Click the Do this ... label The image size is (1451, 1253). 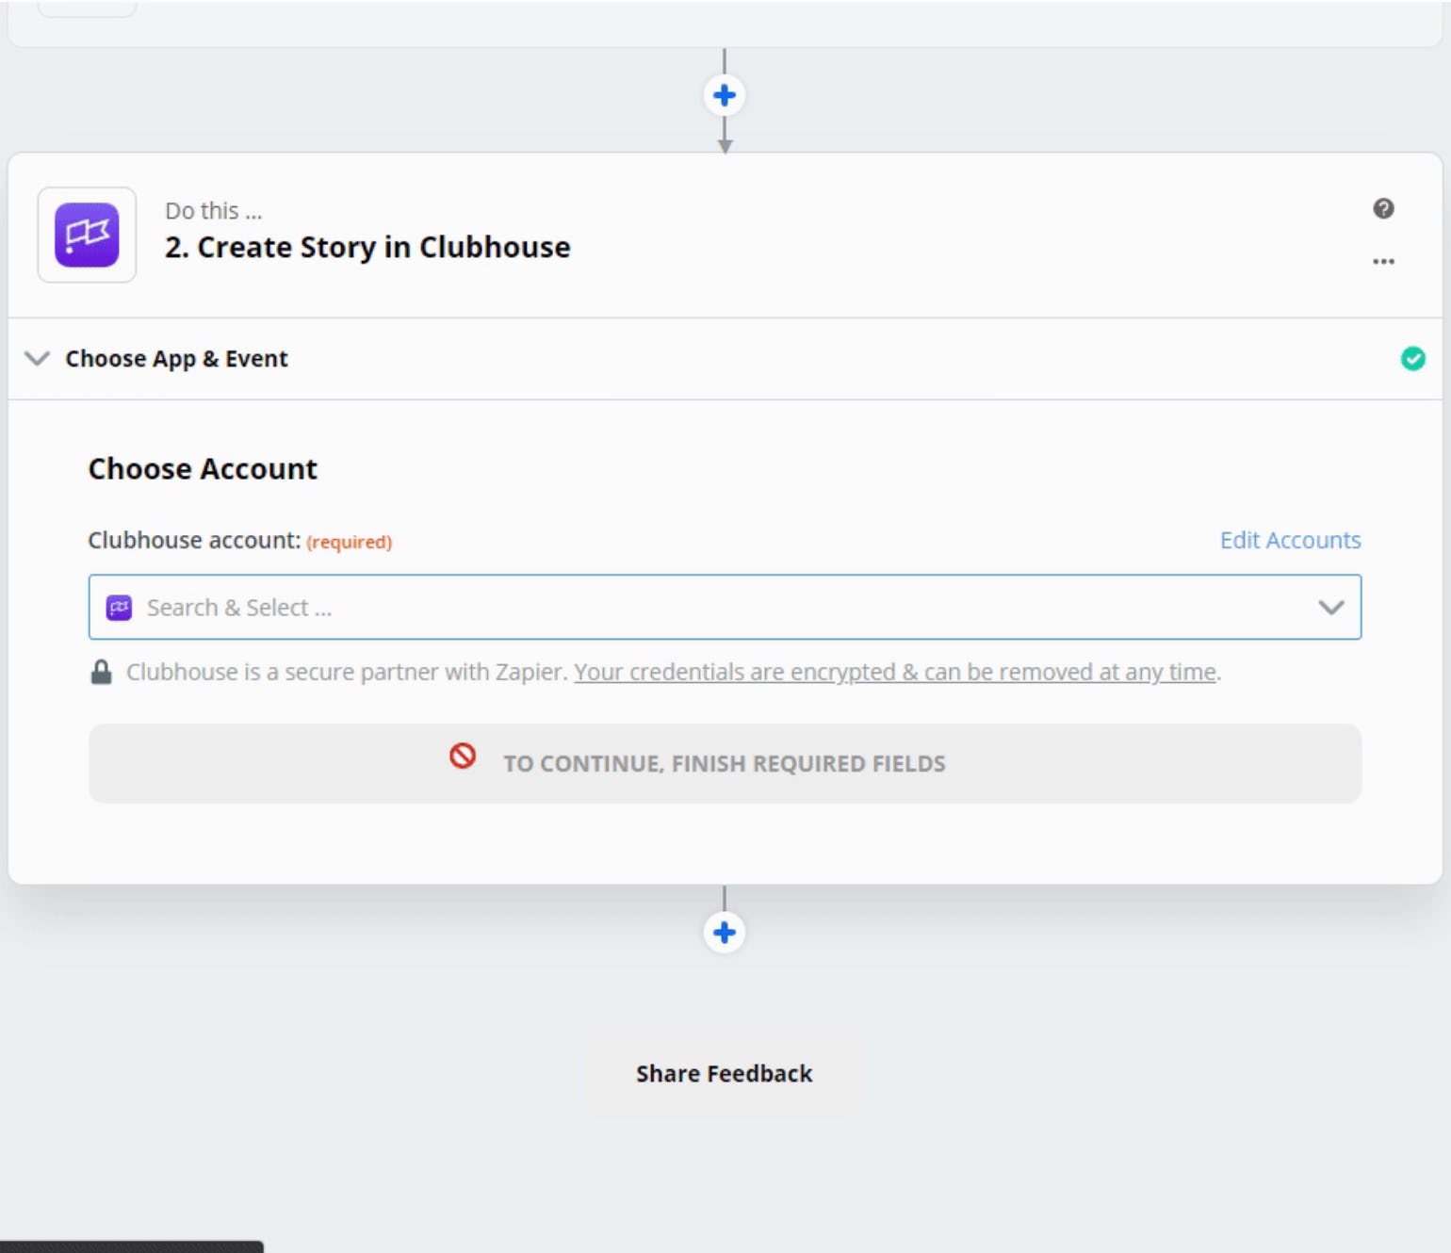pos(214,210)
